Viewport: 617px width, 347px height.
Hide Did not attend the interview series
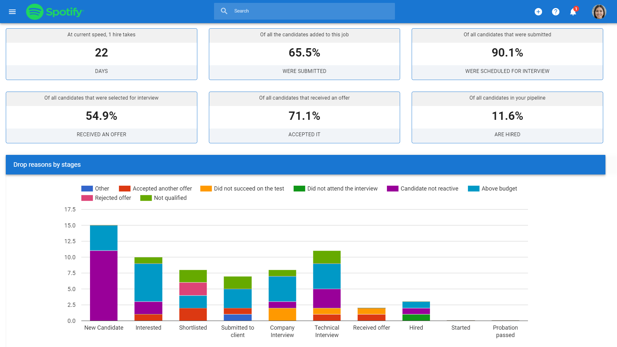click(x=336, y=189)
